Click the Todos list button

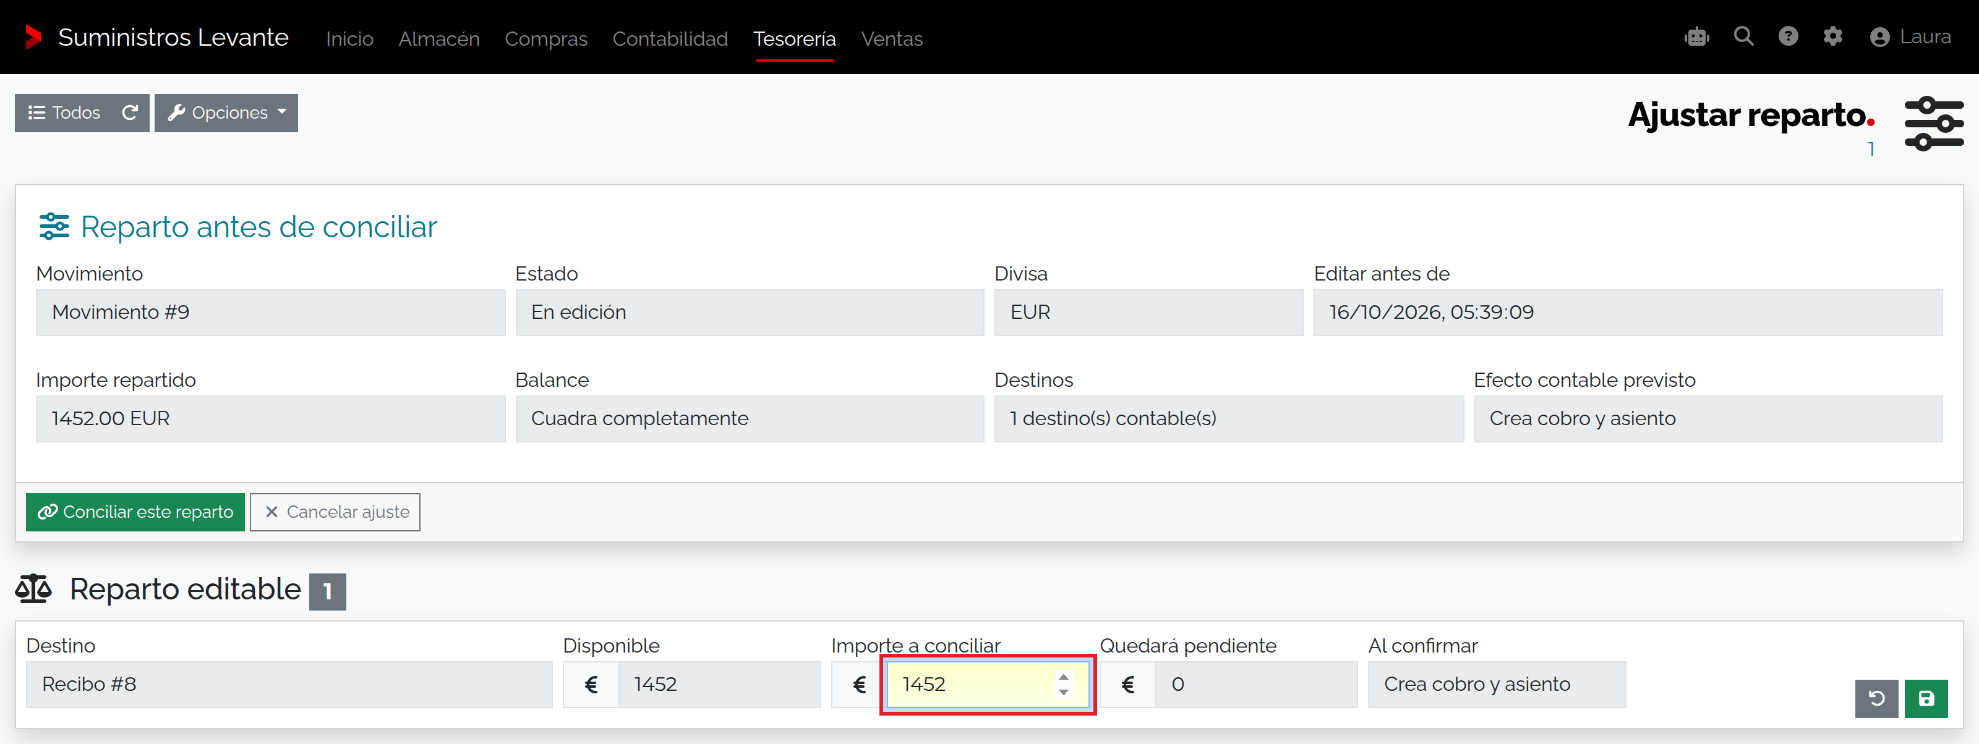[64, 113]
